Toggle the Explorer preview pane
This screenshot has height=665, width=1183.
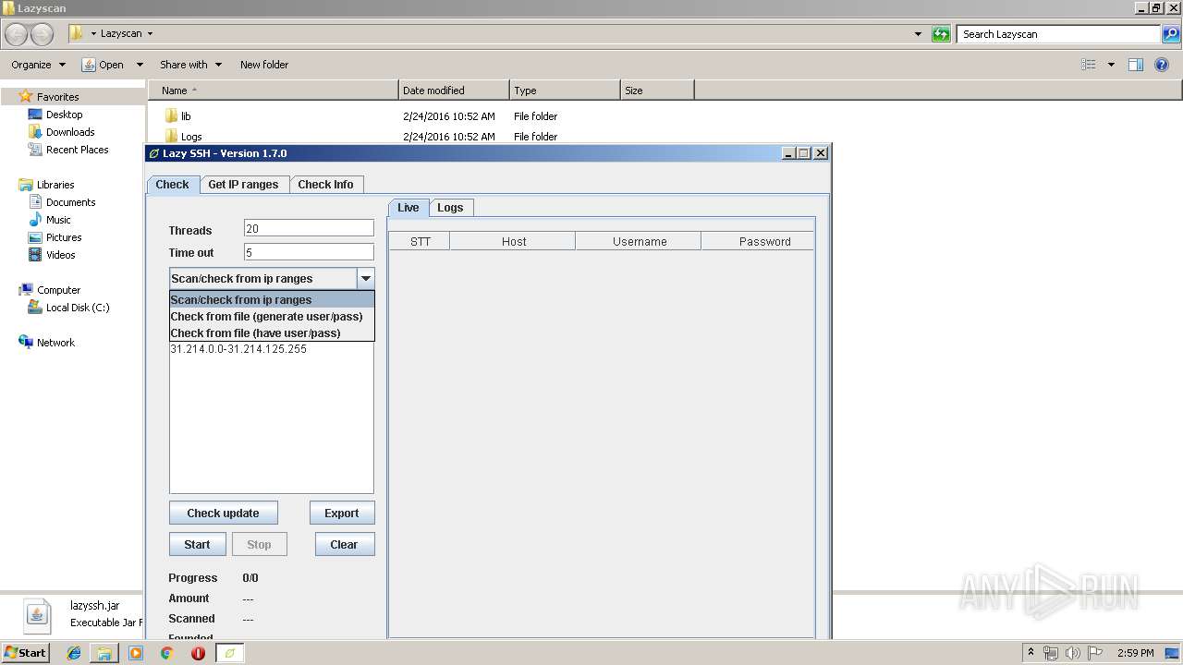(1136, 65)
